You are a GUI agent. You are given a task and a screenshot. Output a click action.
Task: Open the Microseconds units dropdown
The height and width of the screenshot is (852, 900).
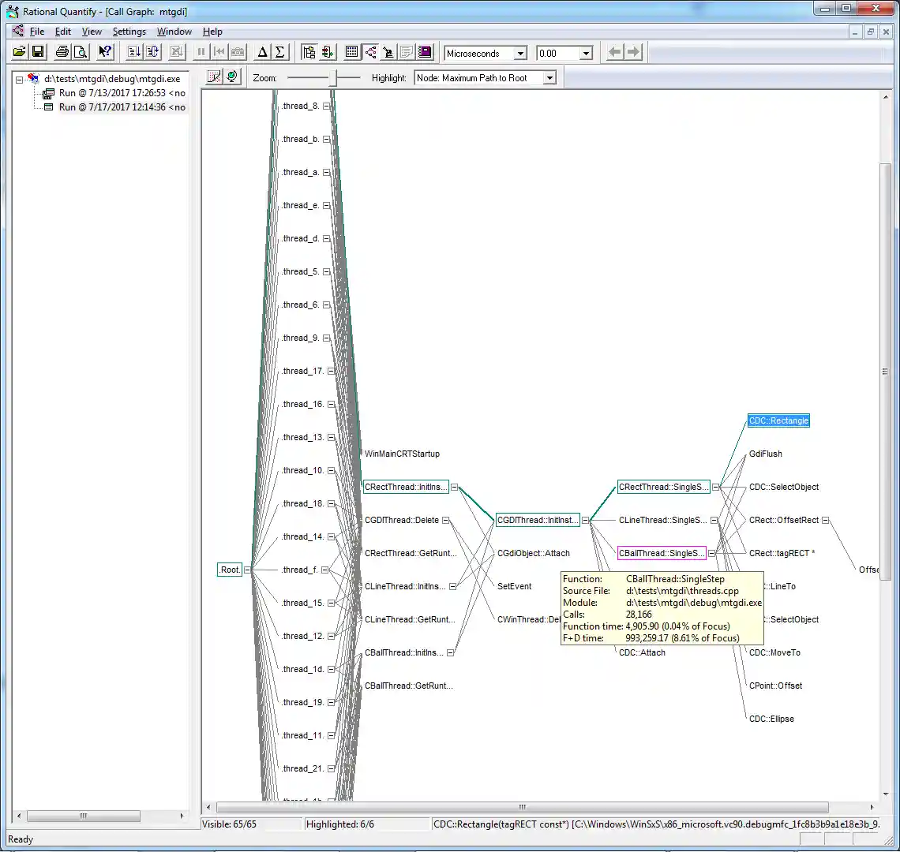tap(519, 54)
